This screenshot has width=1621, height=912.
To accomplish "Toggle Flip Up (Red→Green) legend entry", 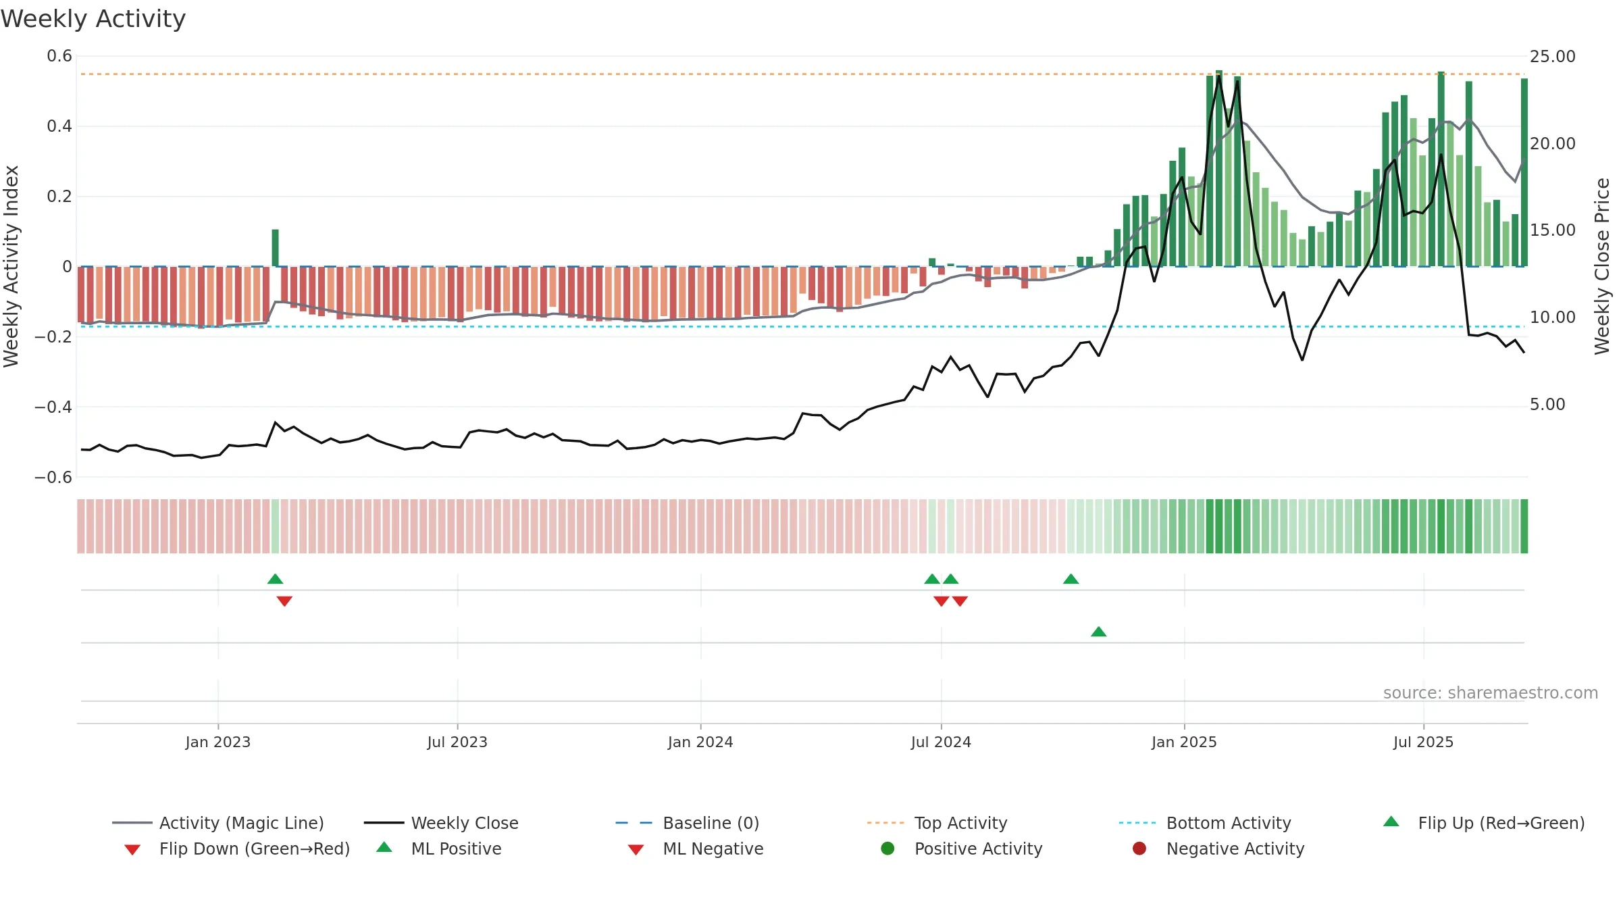I will pyautogui.click(x=1483, y=823).
